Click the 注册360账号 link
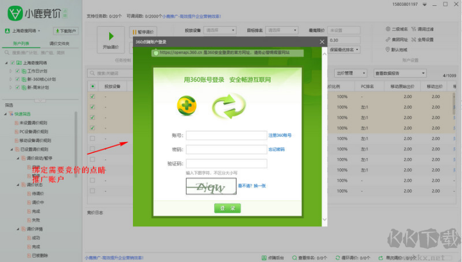 click(x=280, y=135)
